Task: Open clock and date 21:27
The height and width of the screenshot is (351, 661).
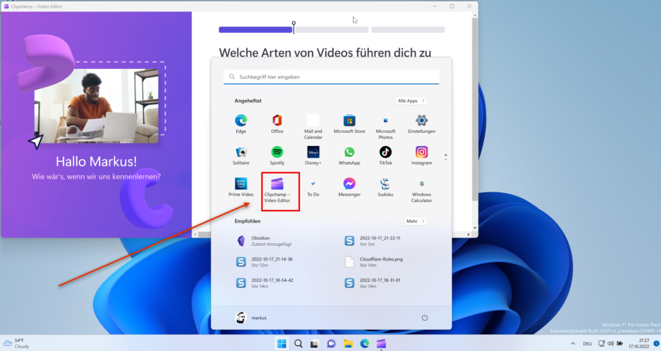Action: tap(639, 343)
